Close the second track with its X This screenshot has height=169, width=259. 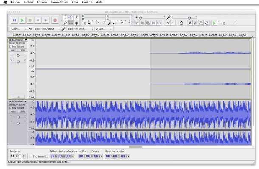[10, 101]
